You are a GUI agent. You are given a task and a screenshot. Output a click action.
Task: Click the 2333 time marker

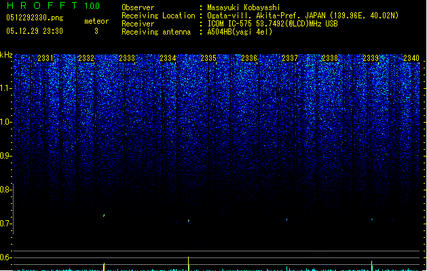[x=127, y=58]
